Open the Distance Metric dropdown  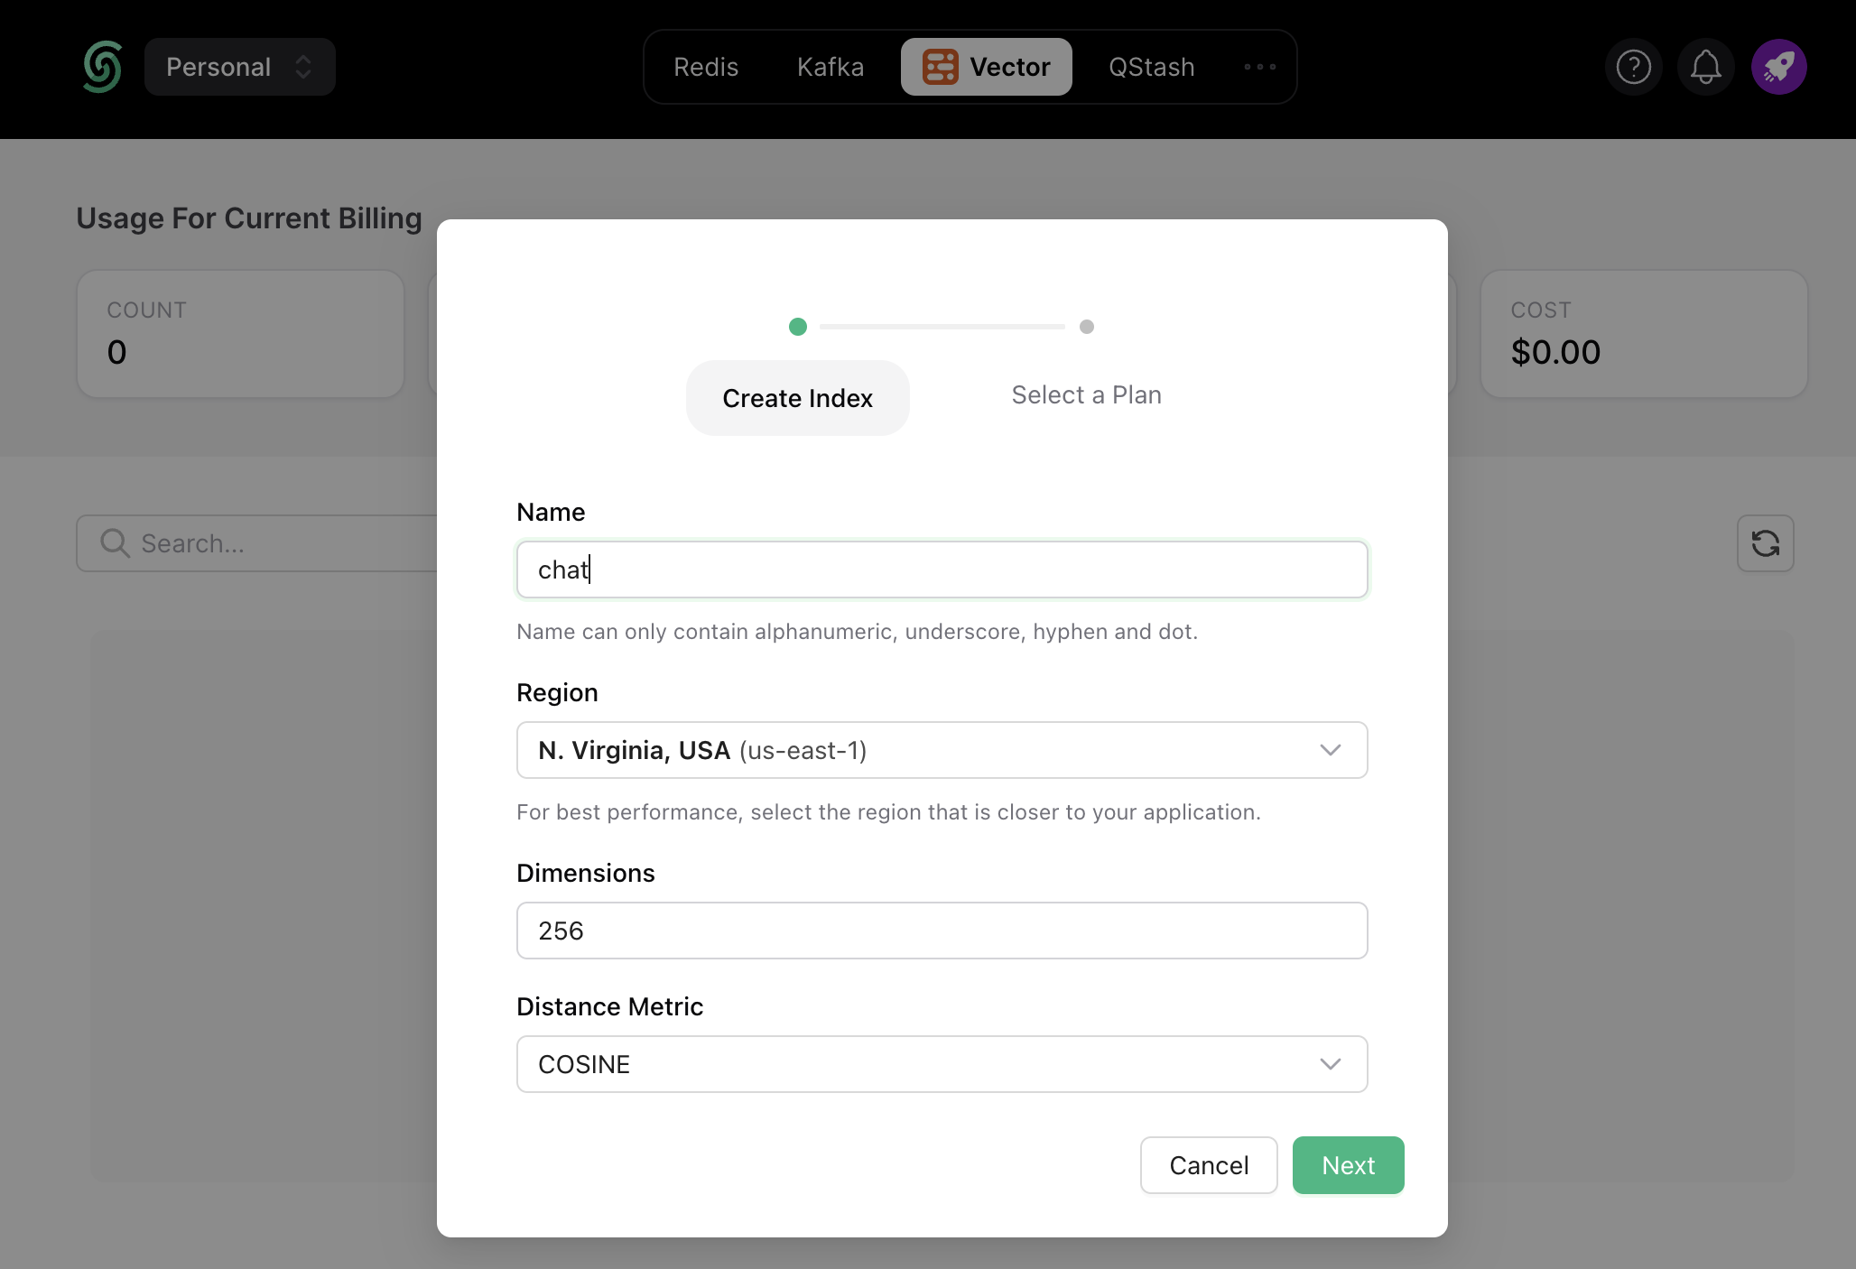[942, 1064]
